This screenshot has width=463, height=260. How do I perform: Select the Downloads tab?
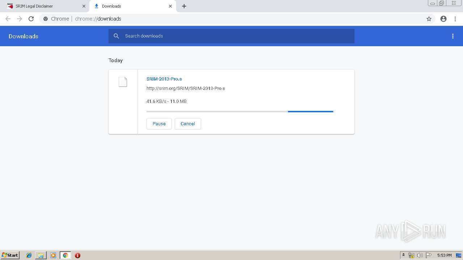pyautogui.click(x=133, y=6)
